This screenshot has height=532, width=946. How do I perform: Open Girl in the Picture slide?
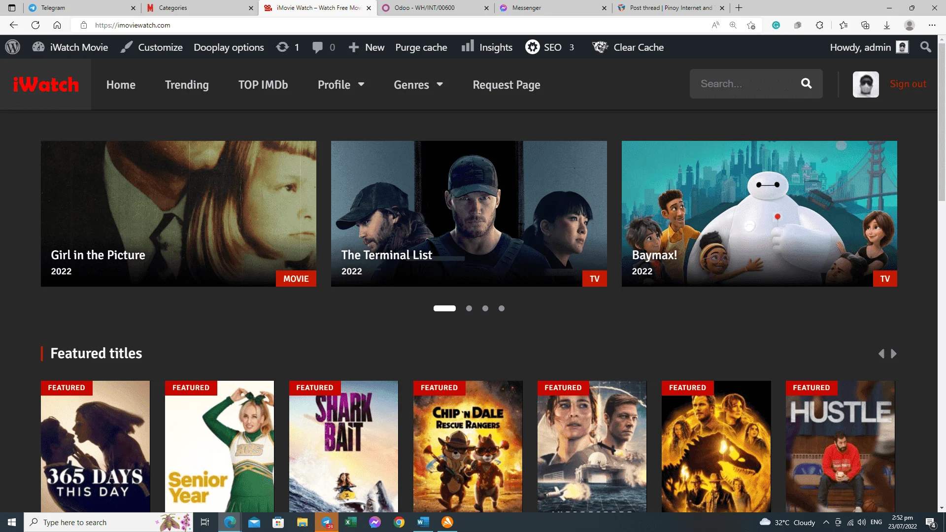tap(178, 214)
